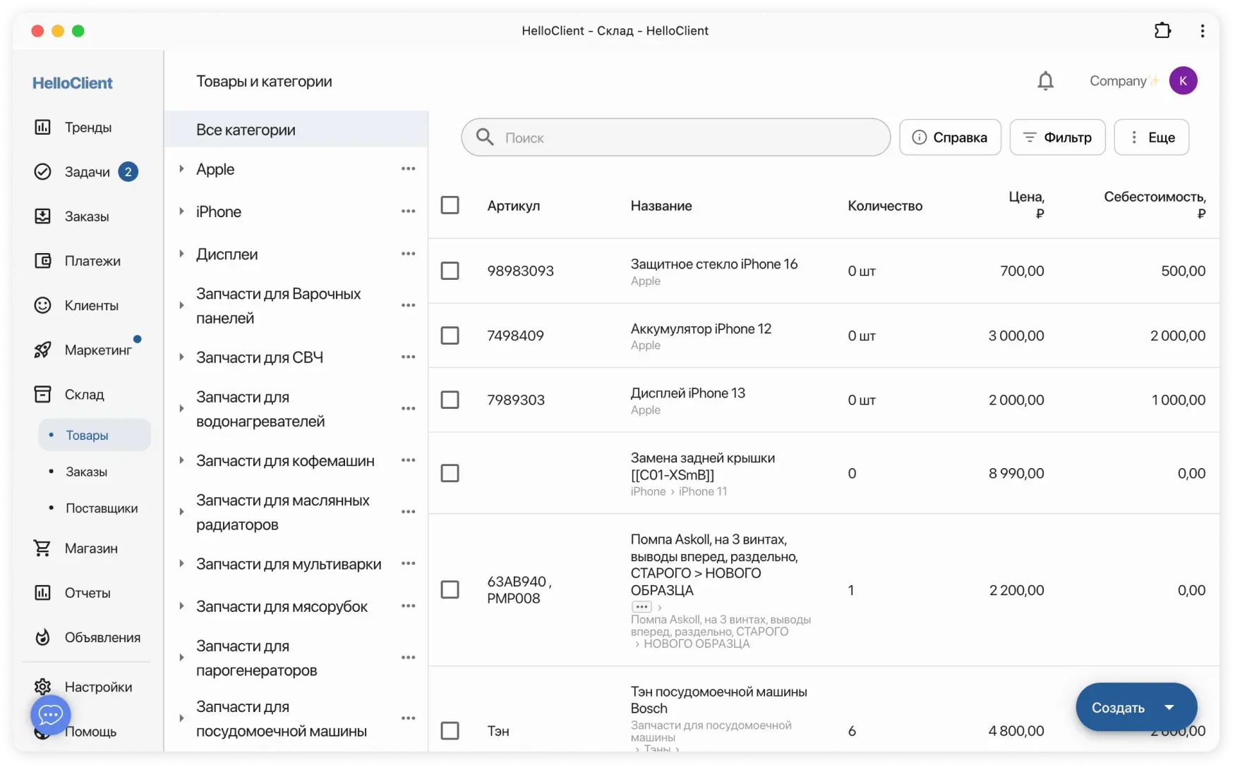Expand the iPhone category tree arrow
This screenshot has height=767, width=1235.
tap(181, 211)
